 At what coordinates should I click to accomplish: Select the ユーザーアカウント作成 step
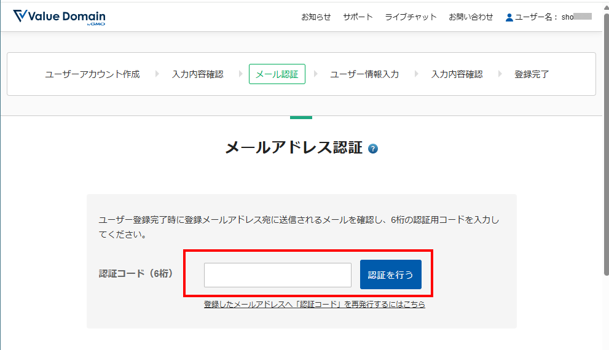click(92, 74)
